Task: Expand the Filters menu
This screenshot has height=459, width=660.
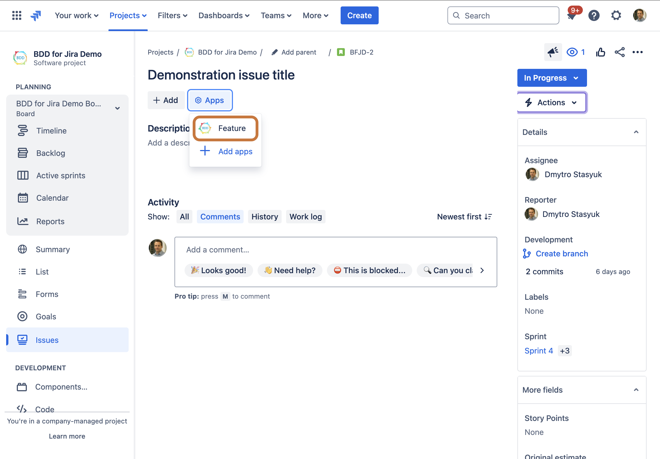Action: pyautogui.click(x=172, y=15)
